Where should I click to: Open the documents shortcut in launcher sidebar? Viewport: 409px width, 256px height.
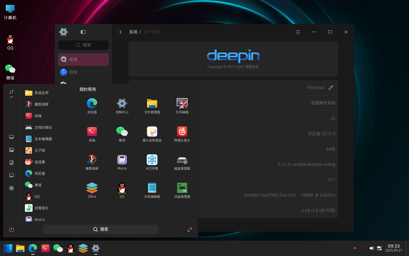[x=12, y=163]
